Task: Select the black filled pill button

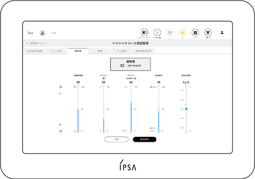Action: point(144,139)
